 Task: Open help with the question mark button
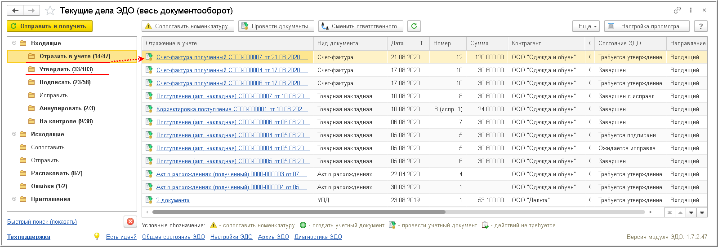700,26
